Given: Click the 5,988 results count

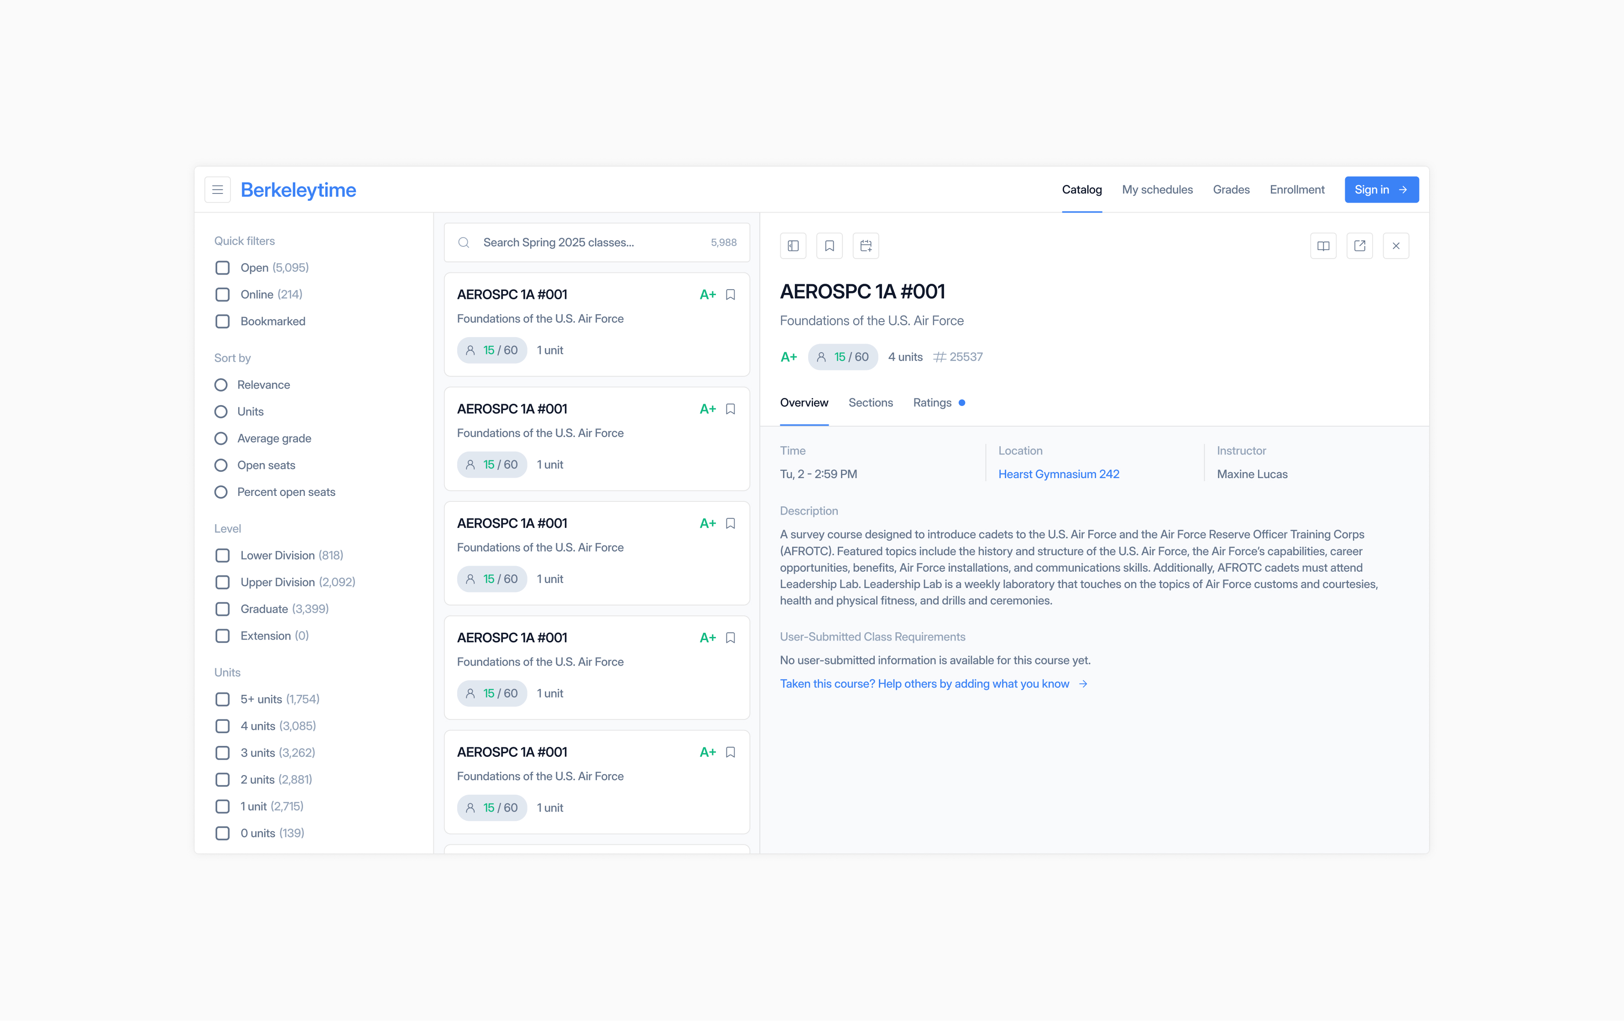Looking at the screenshot, I should (x=724, y=242).
